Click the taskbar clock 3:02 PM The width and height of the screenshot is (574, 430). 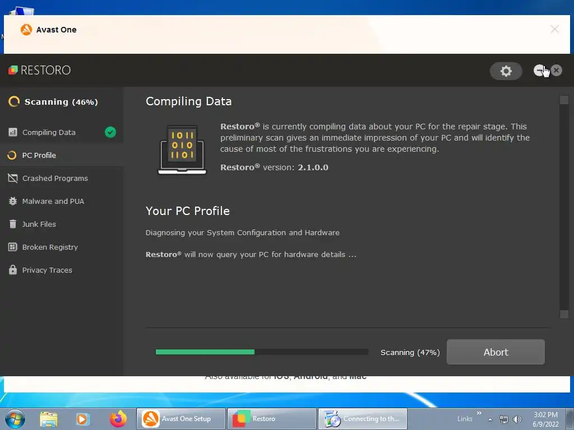pyautogui.click(x=545, y=415)
